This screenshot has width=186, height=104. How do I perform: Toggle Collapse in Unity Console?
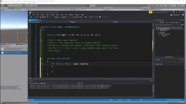(7, 46)
